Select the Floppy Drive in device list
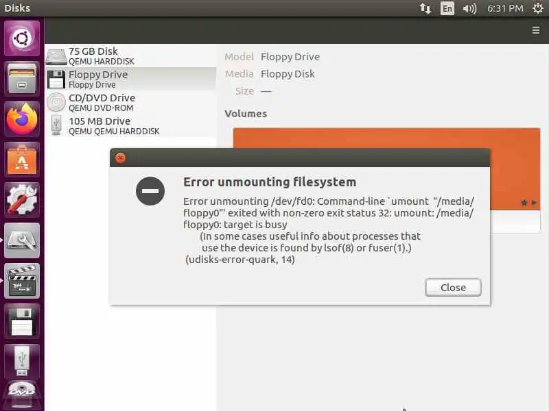 tap(130, 79)
